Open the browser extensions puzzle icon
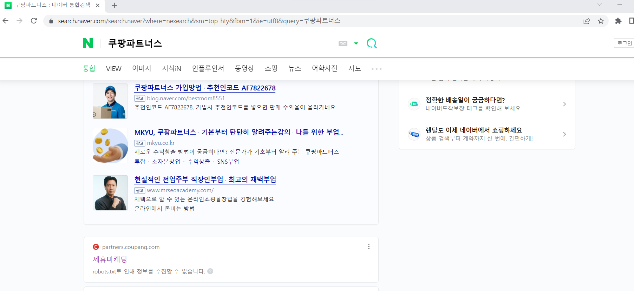This screenshot has width=634, height=291. (618, 21)
